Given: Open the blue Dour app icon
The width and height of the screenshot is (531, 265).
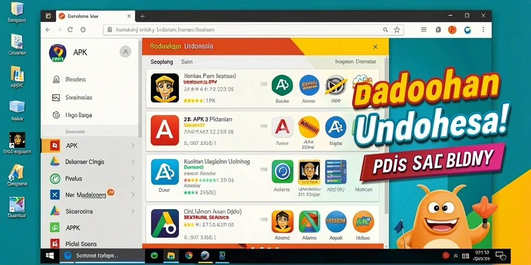Looking at the screenshot, I should click(165, 172).
